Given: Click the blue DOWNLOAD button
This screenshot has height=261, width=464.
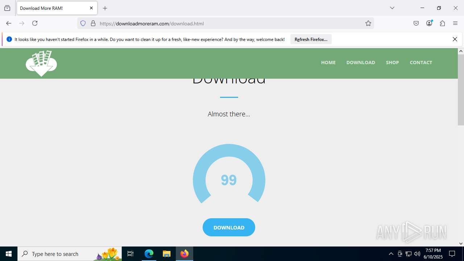Looking at the screenshot, I should pos(229,227).
